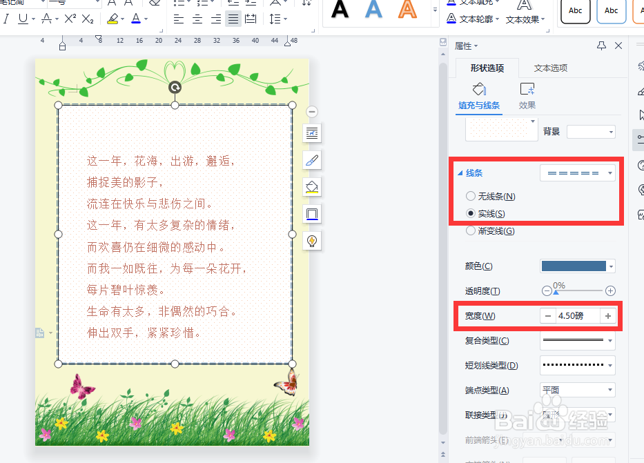The image size is (644, 463).
Task: Click panel vertical scrollbar down arrow
Action: (442, 442)
